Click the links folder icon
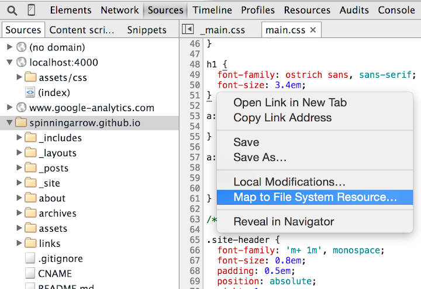The width and height of the screenshot is (421, 289). coord(30,243)
